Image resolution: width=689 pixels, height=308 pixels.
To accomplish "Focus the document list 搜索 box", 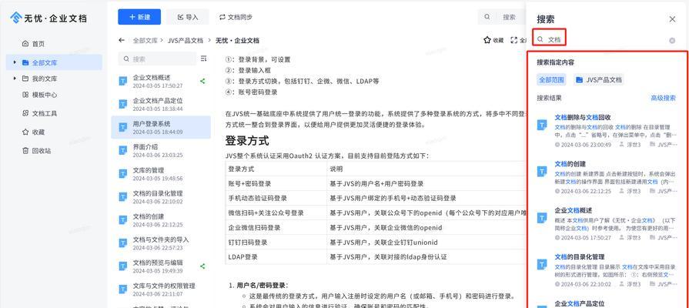I will 157,59.
